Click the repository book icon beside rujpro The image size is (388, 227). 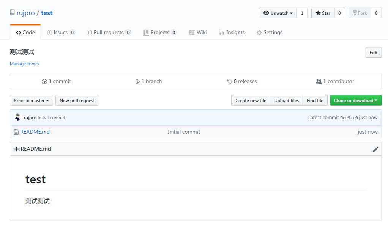click(12, 13)
